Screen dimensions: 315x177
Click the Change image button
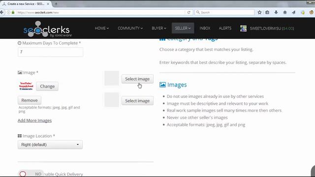[x=47, y=87]
